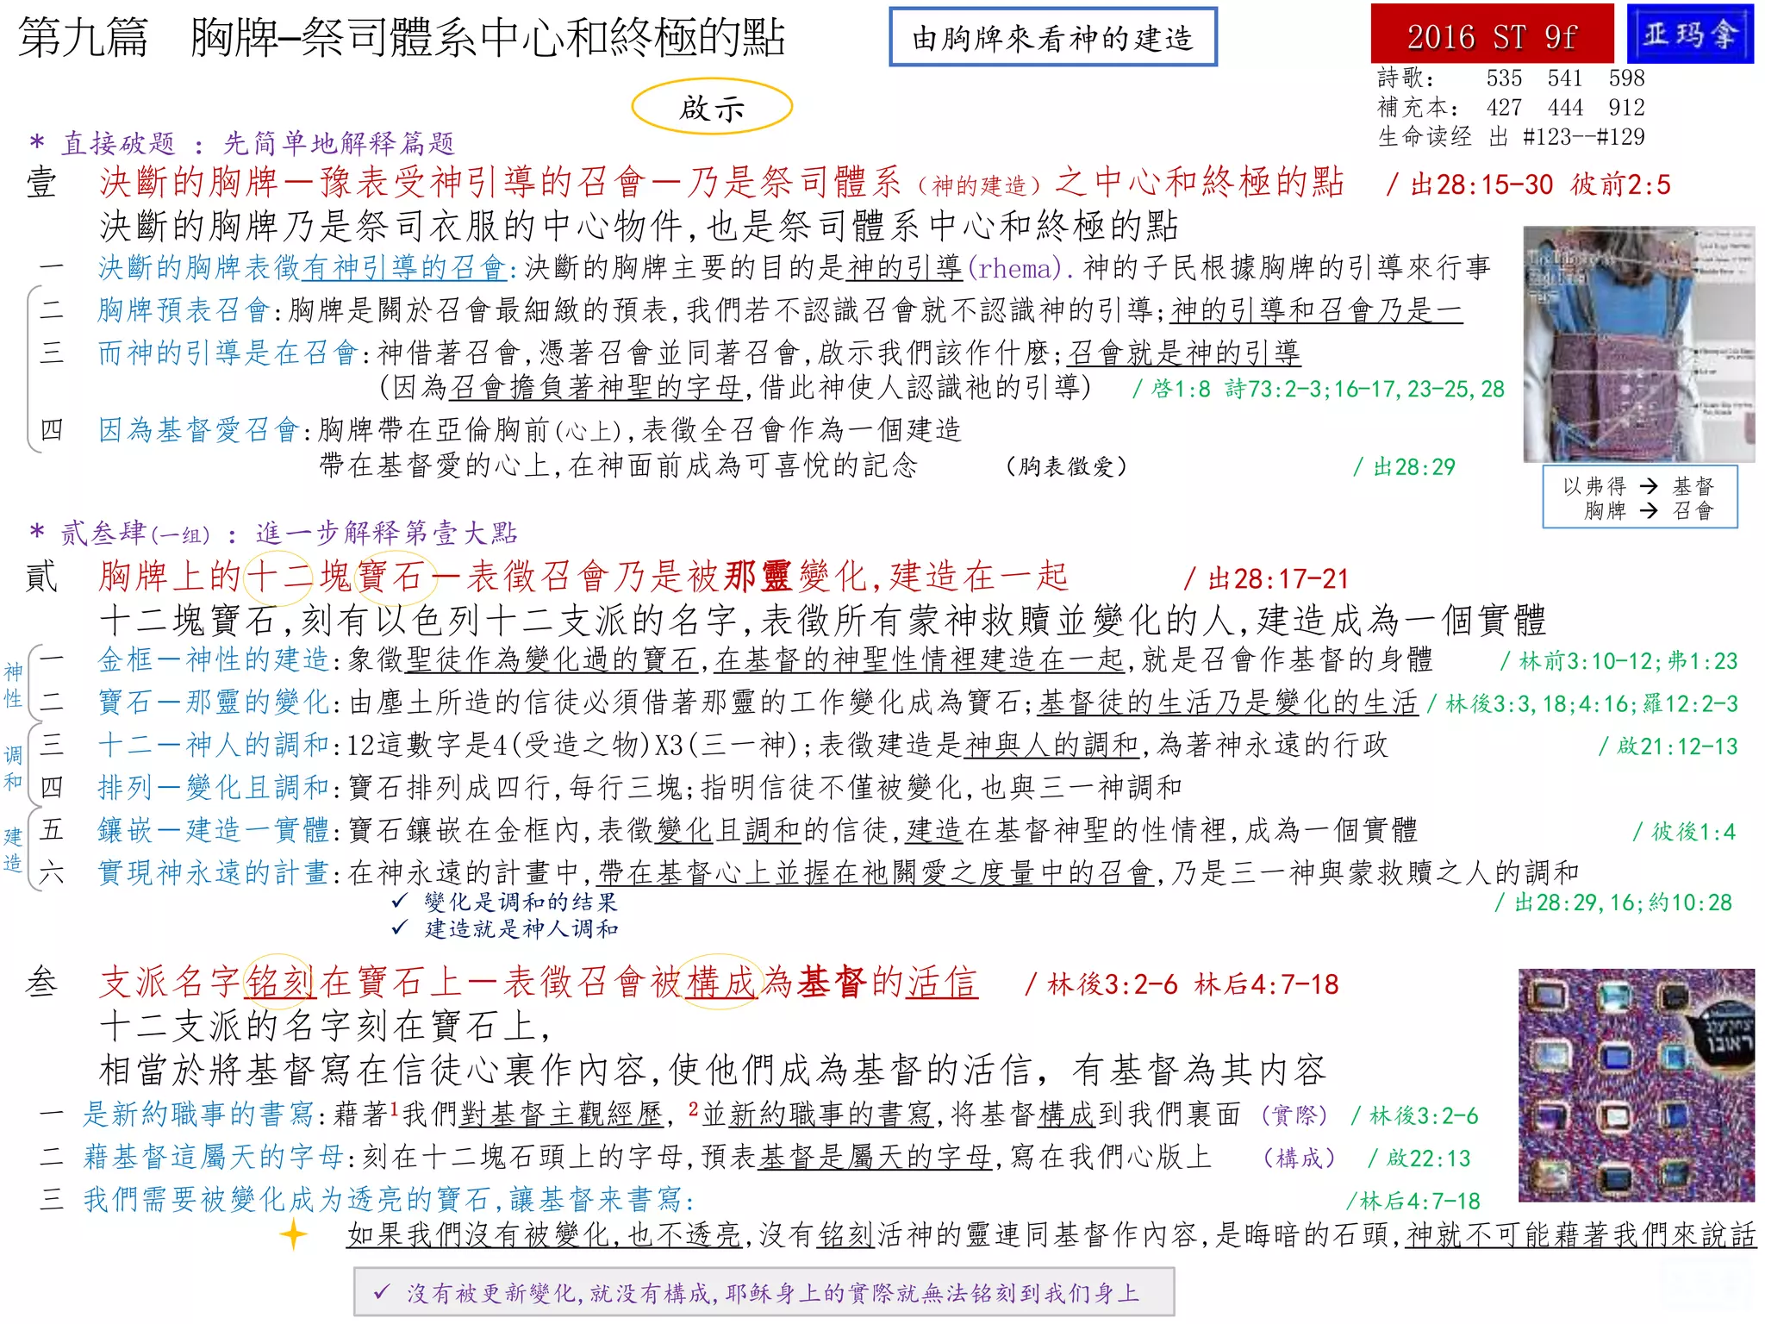Click the yellow 啟示 oval
The height and width of the screenshot is (1324, 1765).
tap(711, 108)
